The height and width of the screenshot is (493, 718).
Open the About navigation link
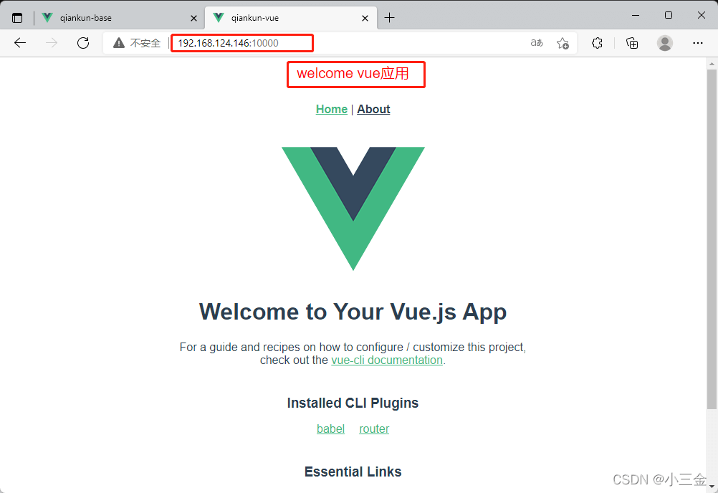coord(373,110)
